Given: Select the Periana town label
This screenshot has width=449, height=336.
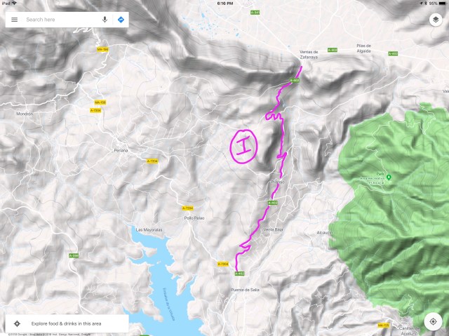Looking at the screenshot, I should (x=121, y=150).
